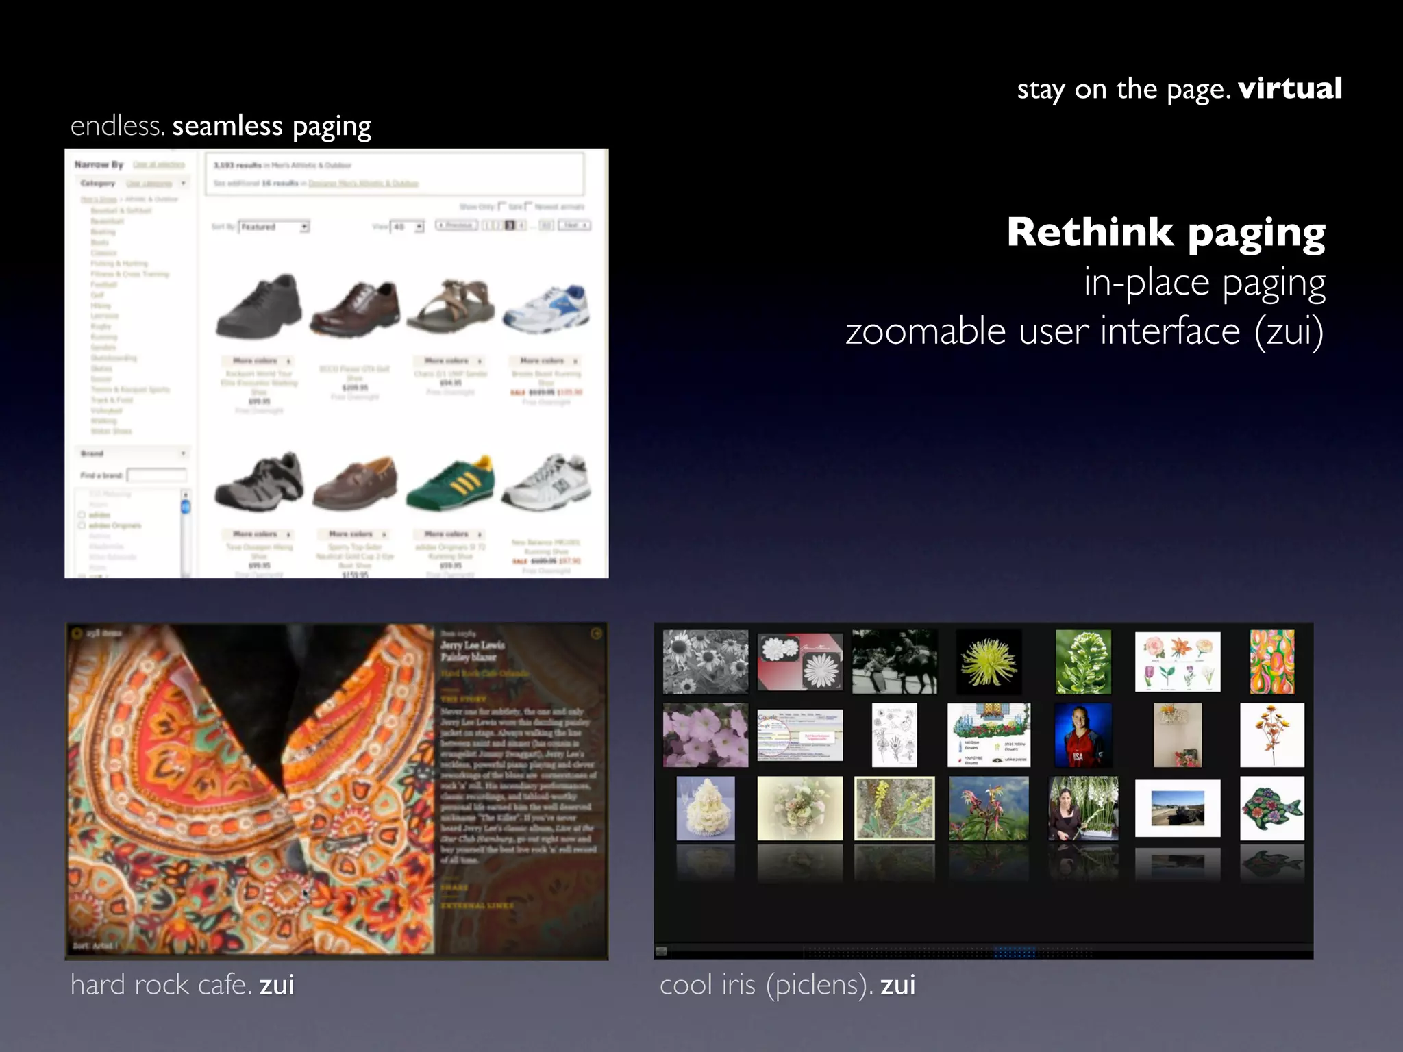Image resolution: width=1403 pixels, height=1052 pixels.
Task: Open the Google search screenshot thumbnail
Action: [800, 735]
